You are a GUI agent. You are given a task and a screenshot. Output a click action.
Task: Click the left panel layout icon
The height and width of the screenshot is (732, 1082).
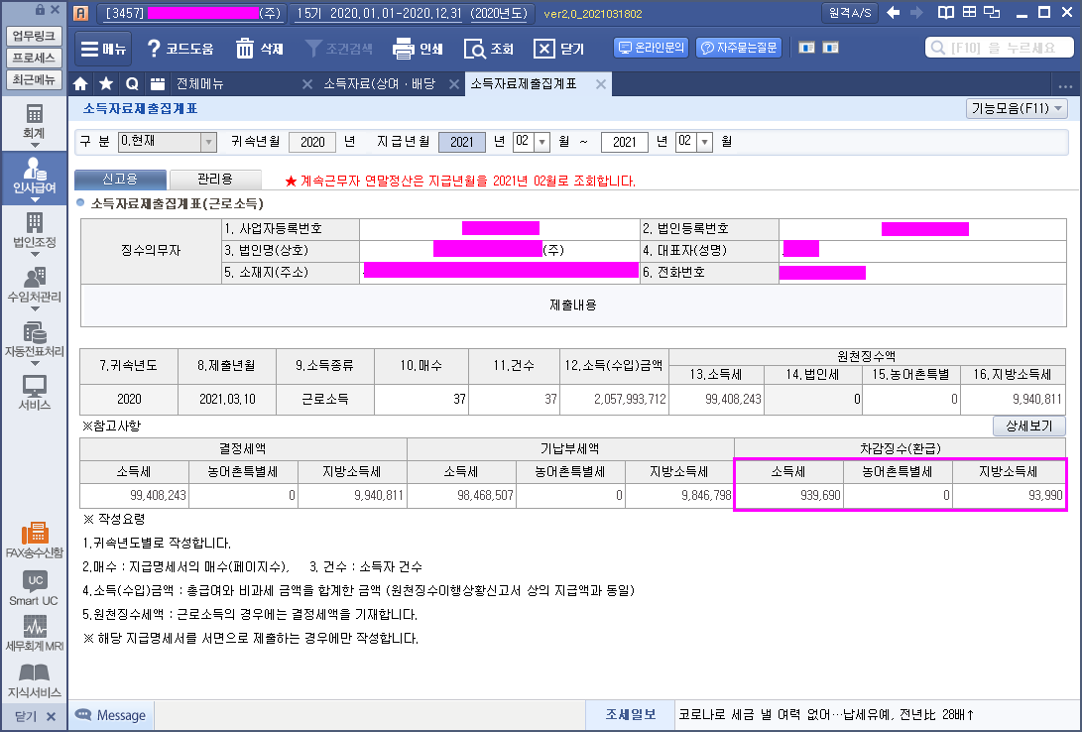tap(806, 48)
